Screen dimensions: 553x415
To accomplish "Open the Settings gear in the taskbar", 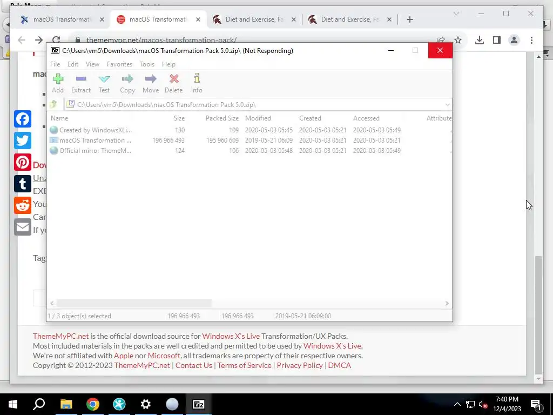I will click(x=145, y=404).
